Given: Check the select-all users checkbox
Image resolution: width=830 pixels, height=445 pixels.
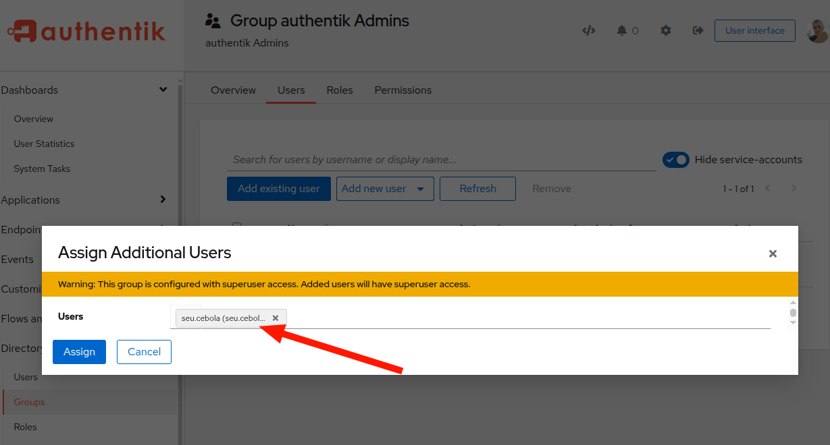Looking at the screenshot, I should pos(236,228).
